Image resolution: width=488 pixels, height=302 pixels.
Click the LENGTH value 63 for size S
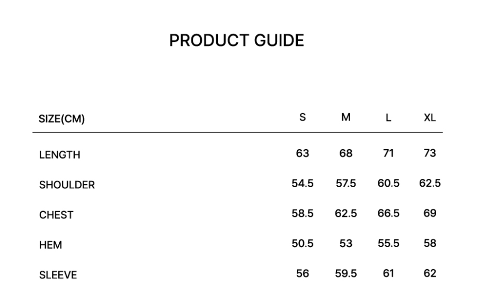pyautogui.click(x=303, y=153)
